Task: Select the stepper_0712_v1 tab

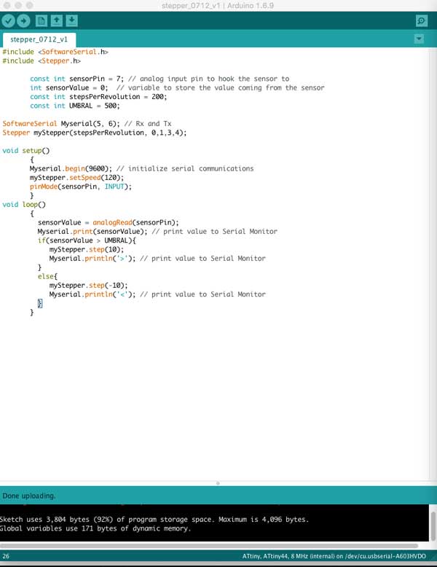Action: (x=39, y=39)
